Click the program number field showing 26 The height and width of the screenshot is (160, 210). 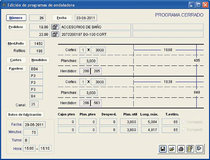coord(37,18)
